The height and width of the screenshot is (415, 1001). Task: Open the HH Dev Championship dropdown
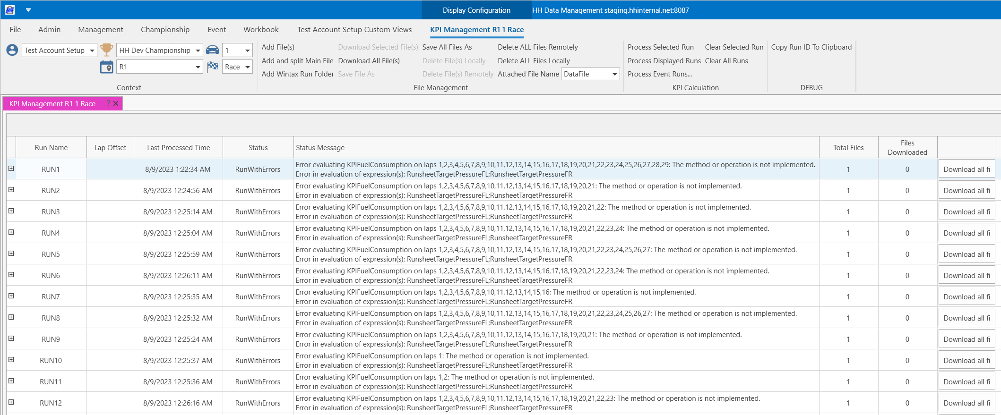click(198, 51)
